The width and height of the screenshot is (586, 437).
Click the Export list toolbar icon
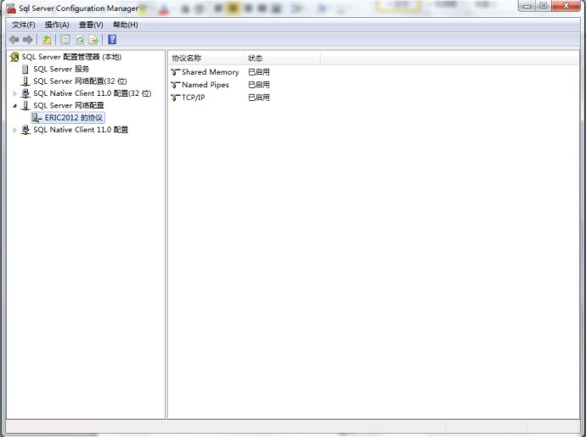click(93, 40)
